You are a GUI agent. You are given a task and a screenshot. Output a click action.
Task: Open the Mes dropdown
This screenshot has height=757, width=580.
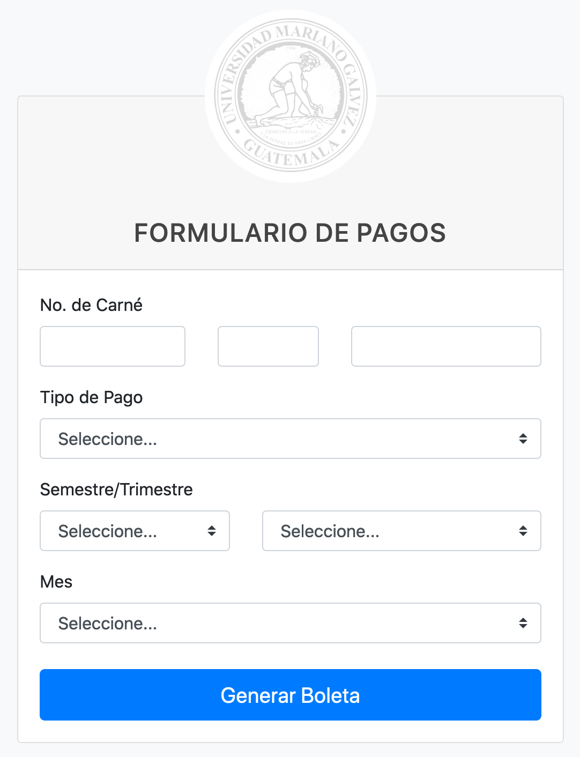291,623
